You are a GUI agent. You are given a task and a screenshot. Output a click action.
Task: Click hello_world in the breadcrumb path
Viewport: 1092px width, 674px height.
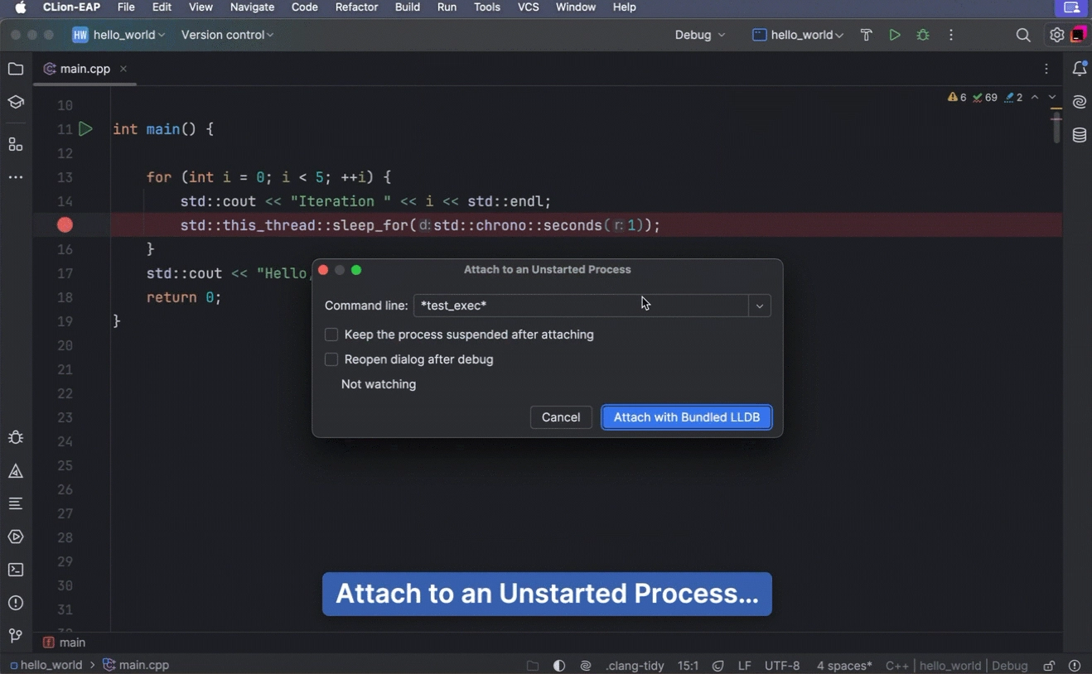pyautogui.click(x=46, y=665)
